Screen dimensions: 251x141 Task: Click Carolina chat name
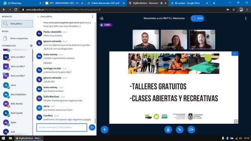pyautogui.click(x=48, y=116)
